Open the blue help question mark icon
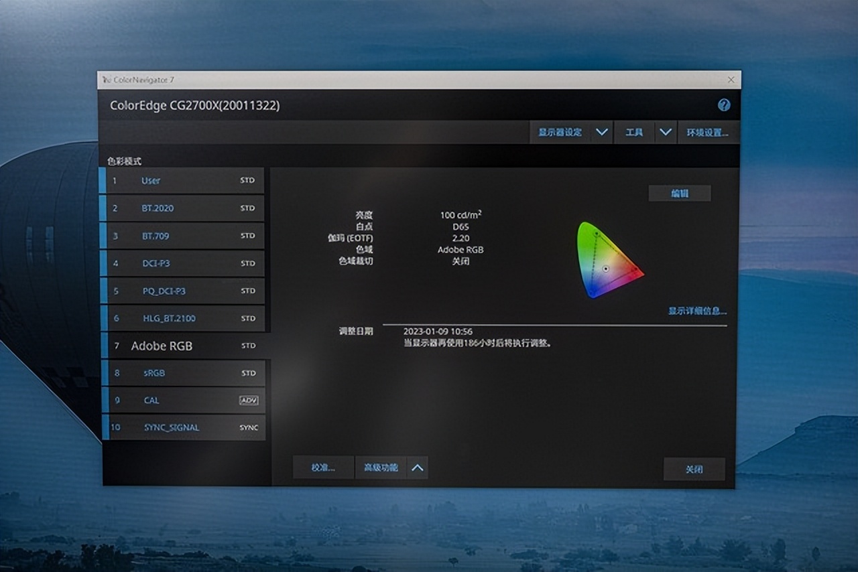Image resolution: width=858 pixels, height=572 pixels. (x=724, y=105)
